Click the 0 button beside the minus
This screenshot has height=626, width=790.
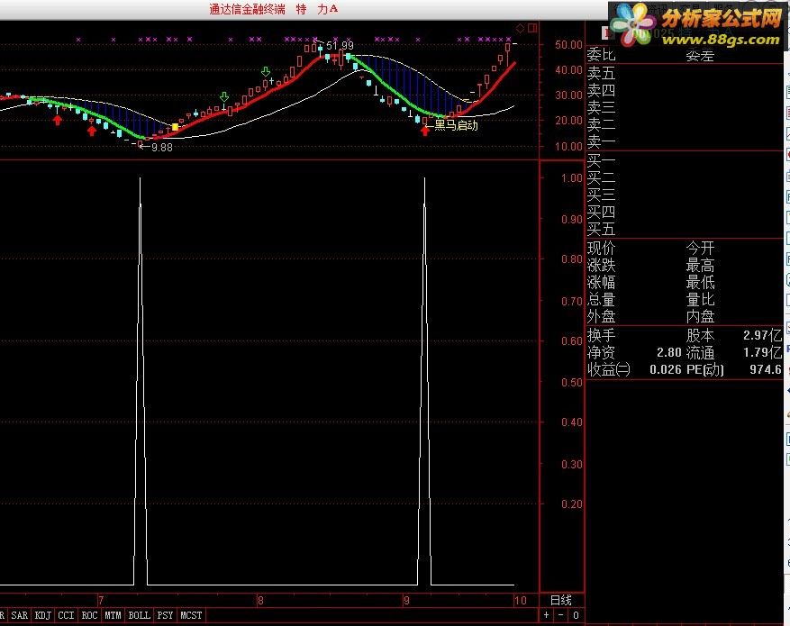point(576,615)
